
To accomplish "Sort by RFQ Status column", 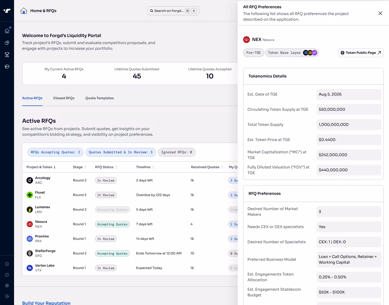I will (x=106, y=167).
